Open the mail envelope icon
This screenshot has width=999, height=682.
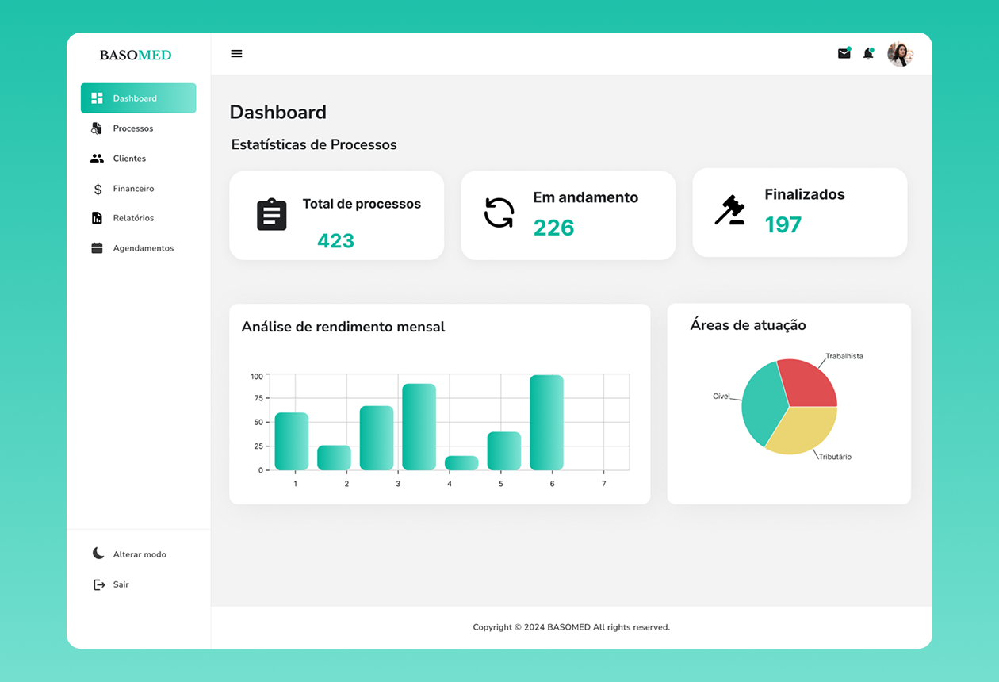point(844,54)
